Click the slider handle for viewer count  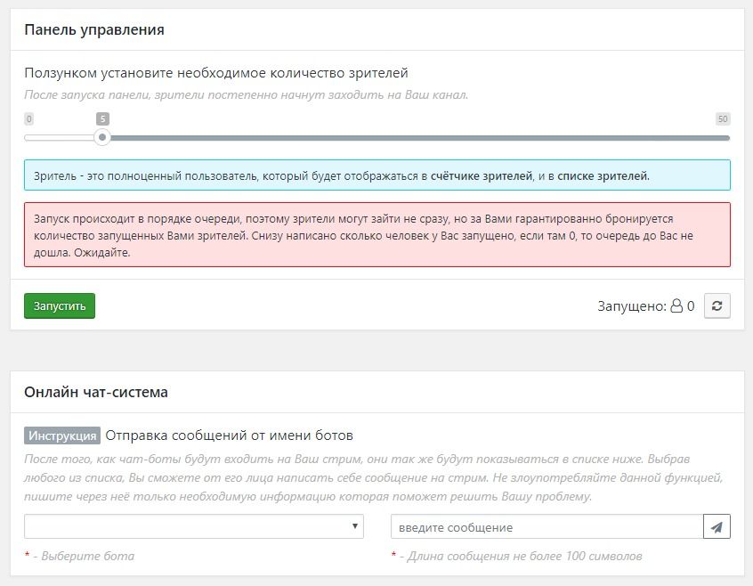[103, 137]
